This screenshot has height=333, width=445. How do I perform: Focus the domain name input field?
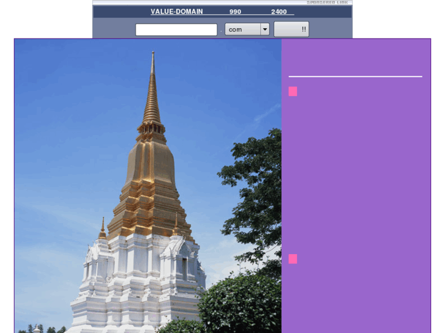pyautogui.click(x=176, y=30)
